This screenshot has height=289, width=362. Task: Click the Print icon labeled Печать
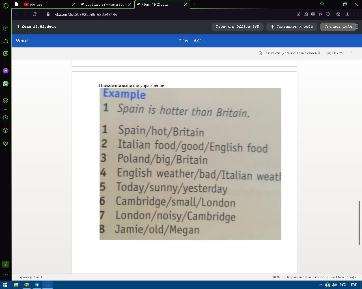(x=335, y=53)
